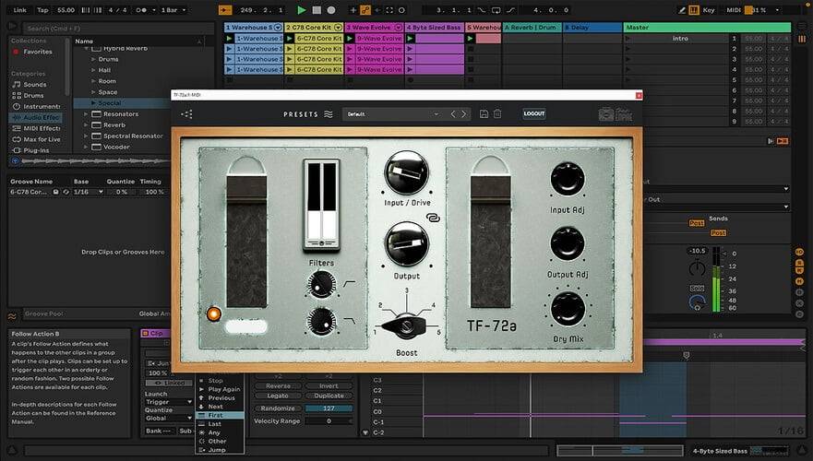The width and height of the screenshot is (813, 461).
Task: Click the Link button in the transport bar
Action: 19,10
